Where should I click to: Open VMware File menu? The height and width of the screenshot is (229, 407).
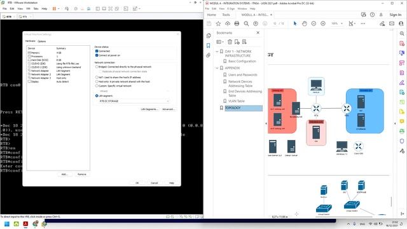[4, 8]
